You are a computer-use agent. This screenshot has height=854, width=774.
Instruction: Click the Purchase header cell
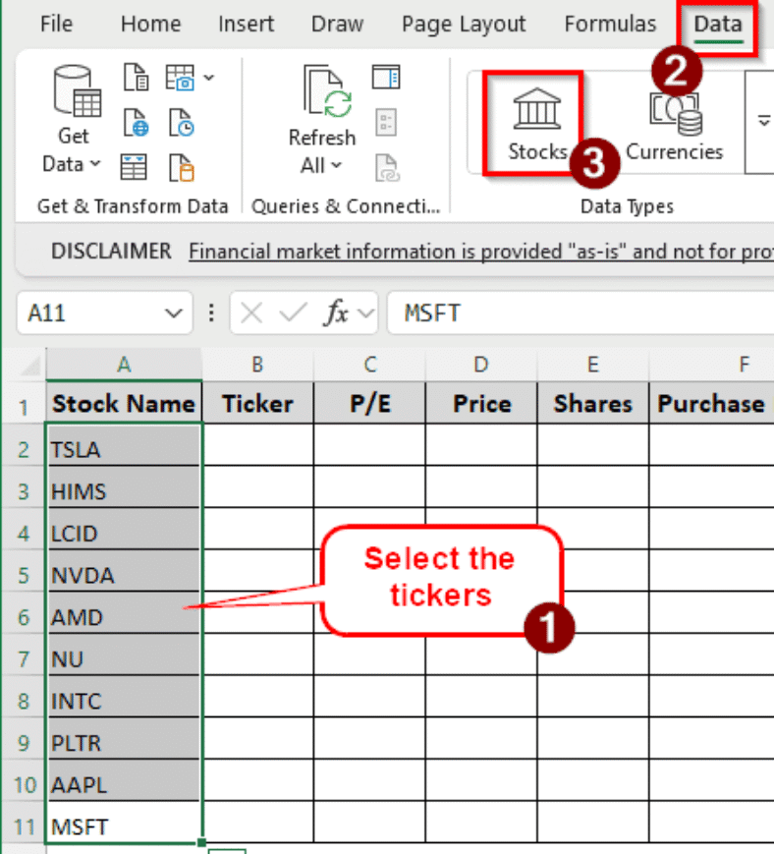click(x=711, y=404)
